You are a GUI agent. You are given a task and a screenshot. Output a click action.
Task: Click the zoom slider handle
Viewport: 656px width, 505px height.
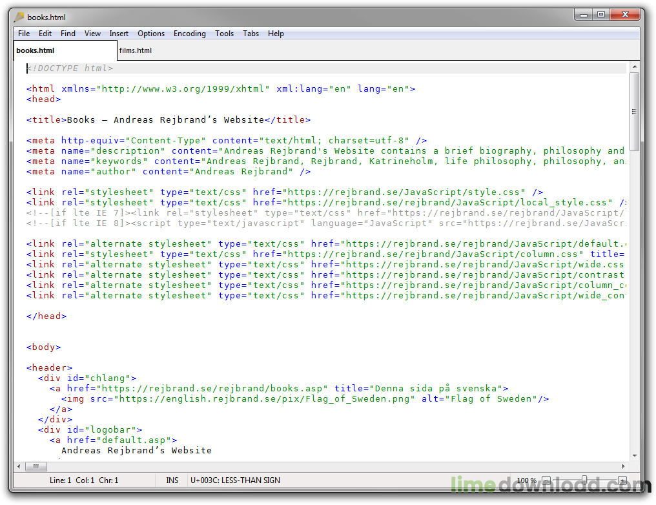pyautogui.click(x=584, y=480)
